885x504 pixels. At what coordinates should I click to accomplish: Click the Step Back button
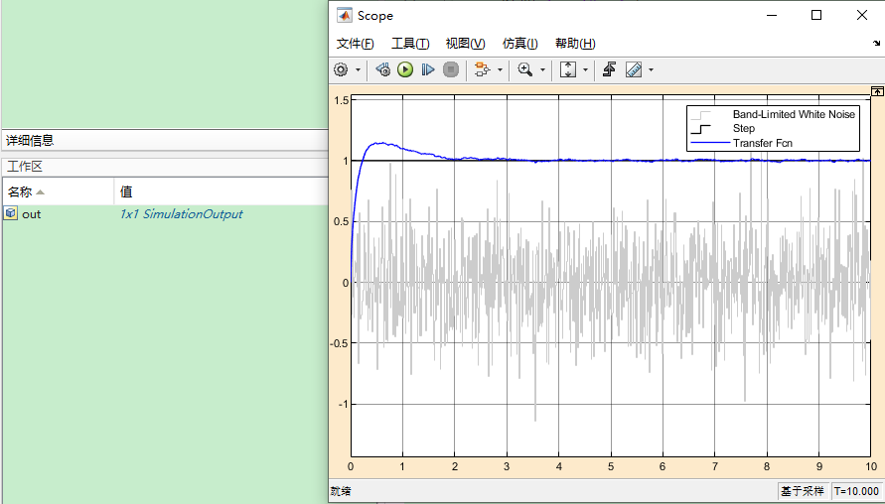pos(382,69)
